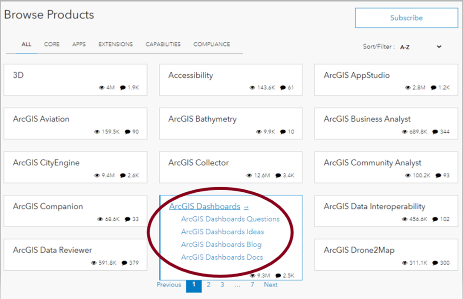Click the eye icon on ArcGIS CityEngine card

tap(97, 175)
